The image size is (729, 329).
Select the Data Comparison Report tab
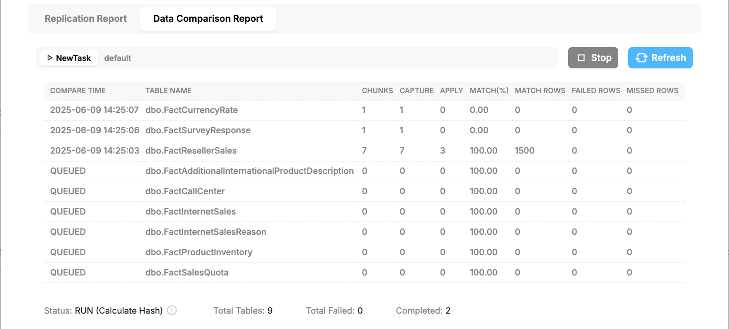[208, 19]
